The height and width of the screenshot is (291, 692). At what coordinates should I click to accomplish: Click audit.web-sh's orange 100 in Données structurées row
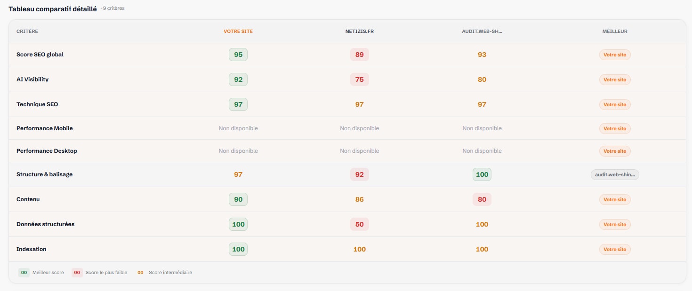point(482,224)
